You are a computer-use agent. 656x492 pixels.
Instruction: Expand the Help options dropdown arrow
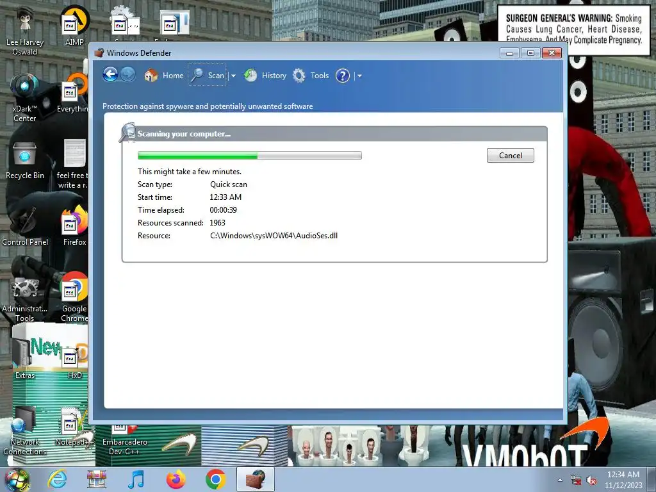(x=359, y=76)
